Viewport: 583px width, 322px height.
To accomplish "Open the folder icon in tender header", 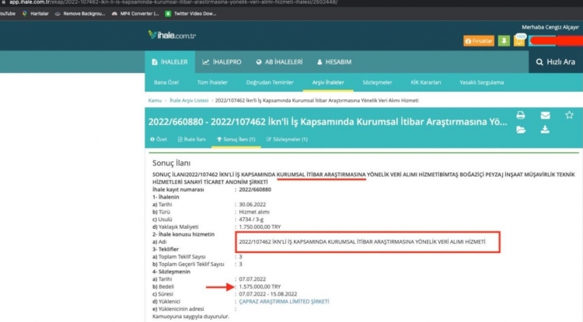I will point(521,130).
